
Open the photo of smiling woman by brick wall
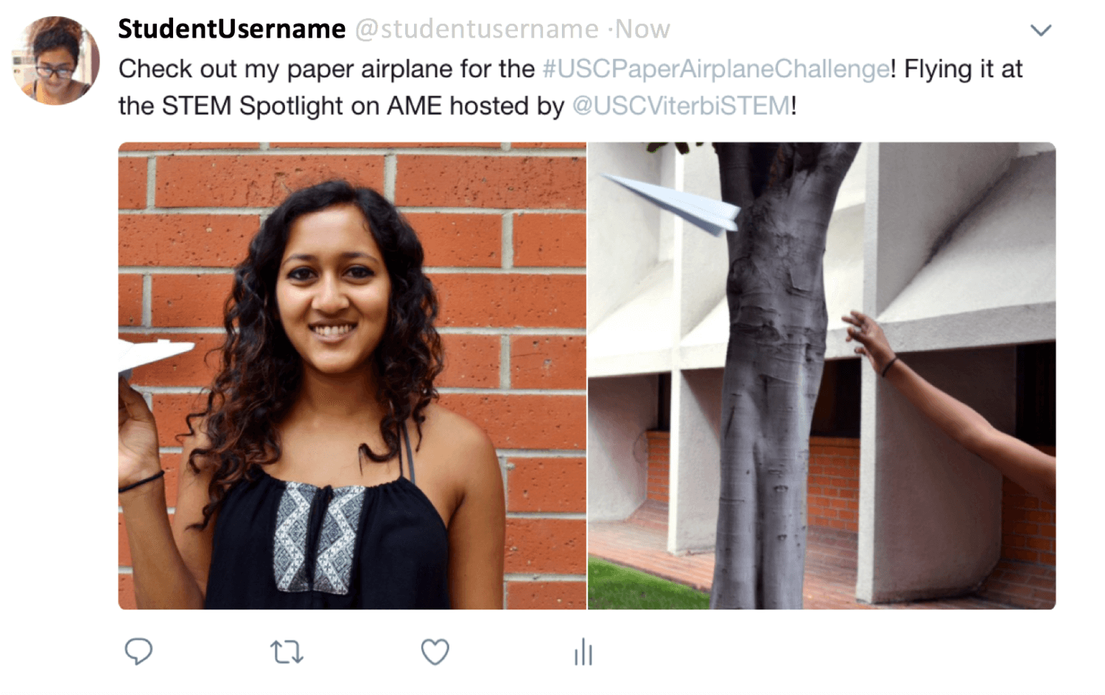(352, 376)
